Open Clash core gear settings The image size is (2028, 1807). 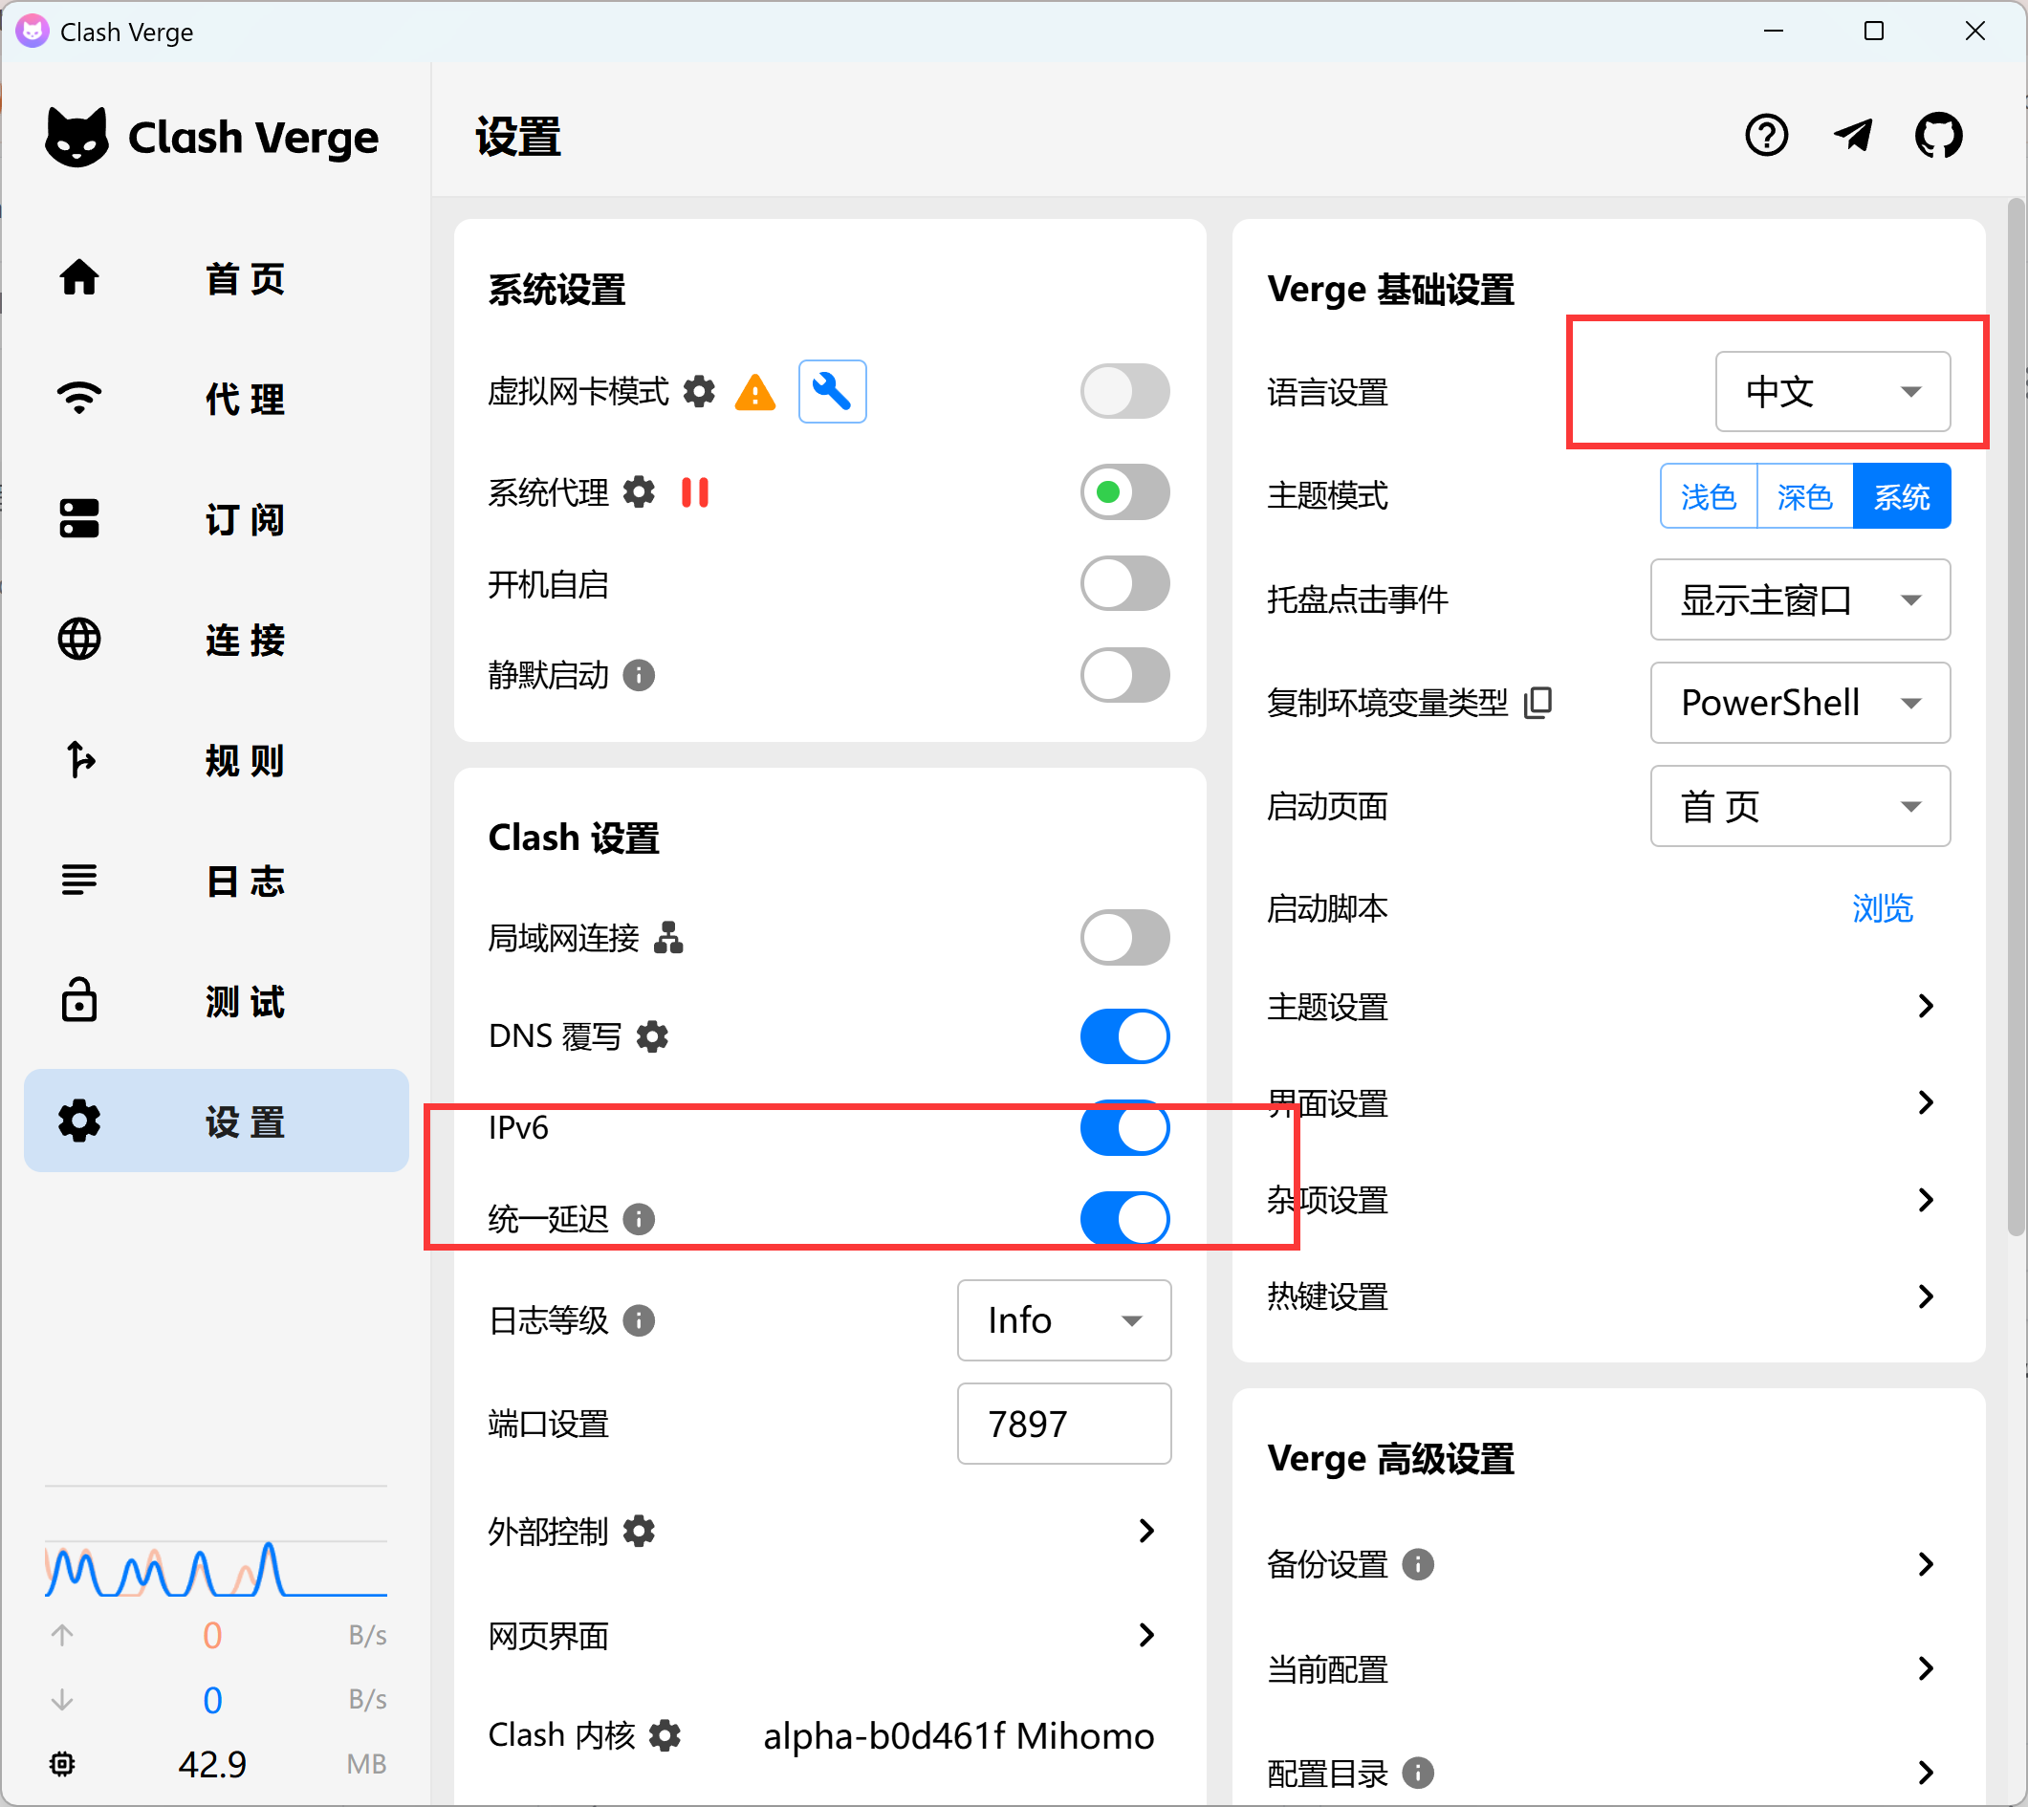[665, 1735]
